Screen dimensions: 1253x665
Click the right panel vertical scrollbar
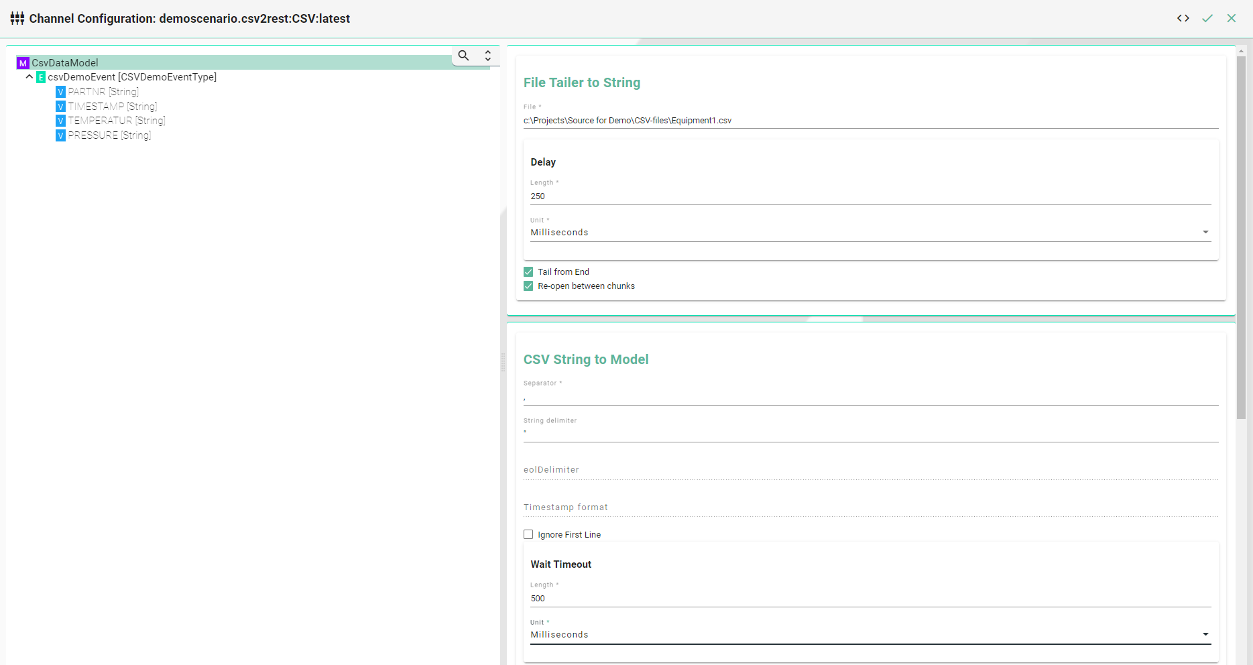(x=1241, y=238)
